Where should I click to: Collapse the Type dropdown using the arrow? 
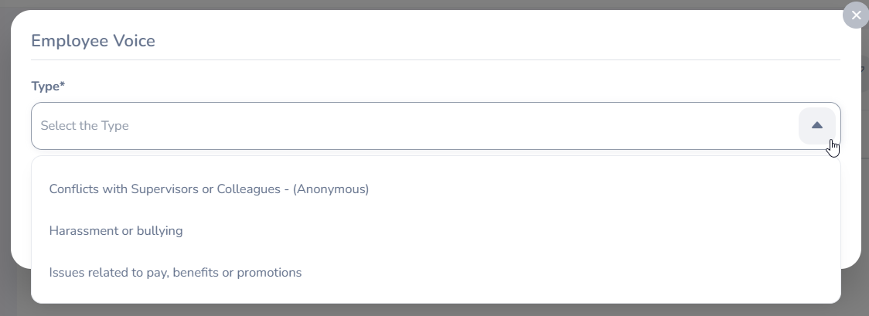816,126
